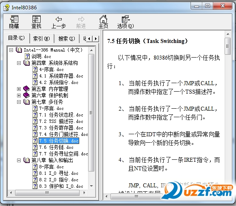Click the topic icon beside 7-序言.doc

click(35, 108)
